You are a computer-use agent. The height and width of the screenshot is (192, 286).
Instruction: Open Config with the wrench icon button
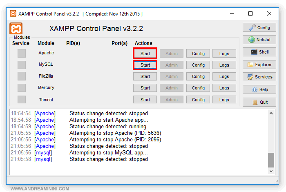coord(259,28)
